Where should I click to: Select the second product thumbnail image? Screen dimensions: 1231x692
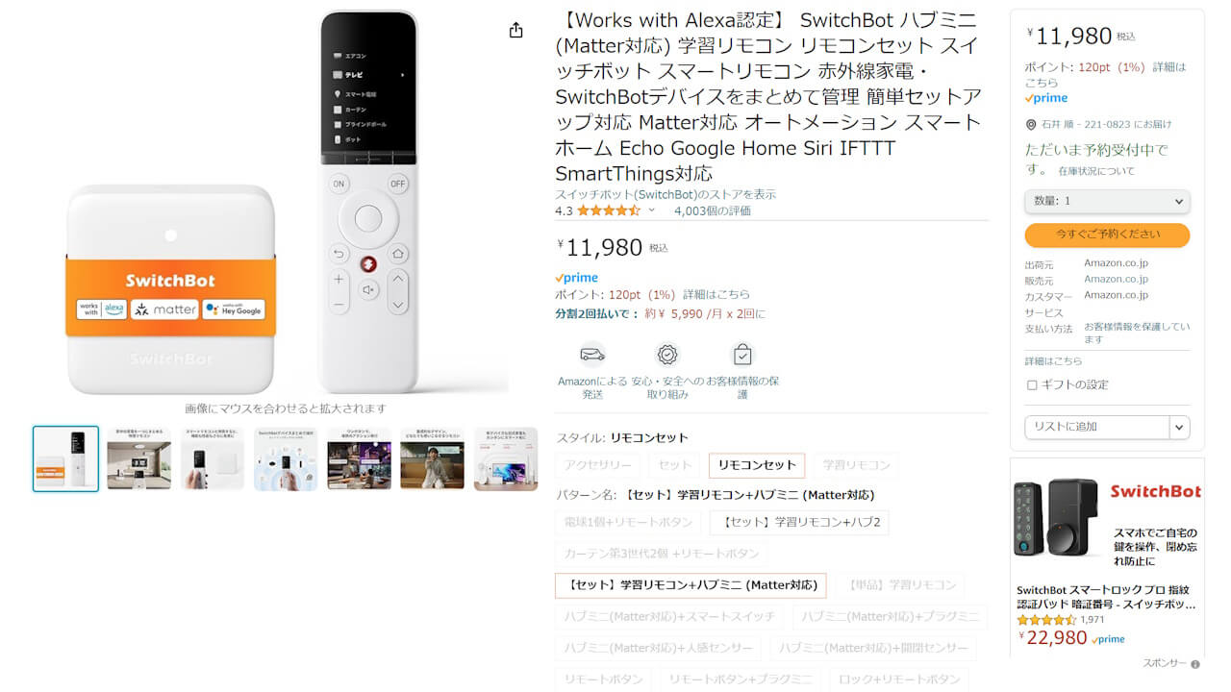coord(139,458)
